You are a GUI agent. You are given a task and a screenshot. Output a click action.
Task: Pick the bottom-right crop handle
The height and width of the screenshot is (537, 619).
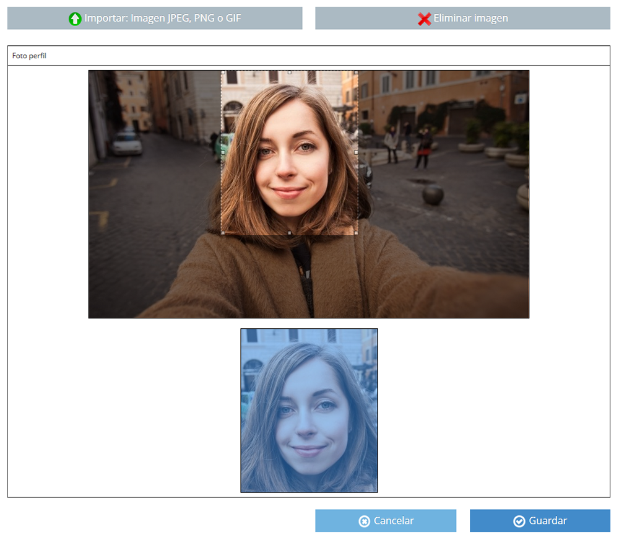(357, 233)
